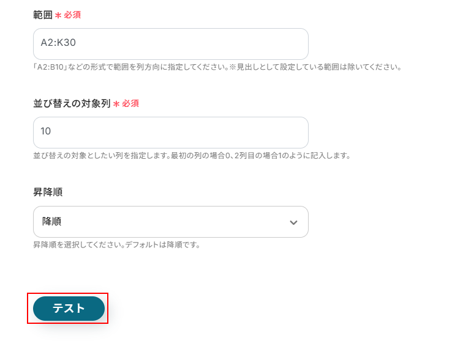Click 必須 badge next to 並び替えの対象列
This screenshot has width=455, height=344.
130,104
